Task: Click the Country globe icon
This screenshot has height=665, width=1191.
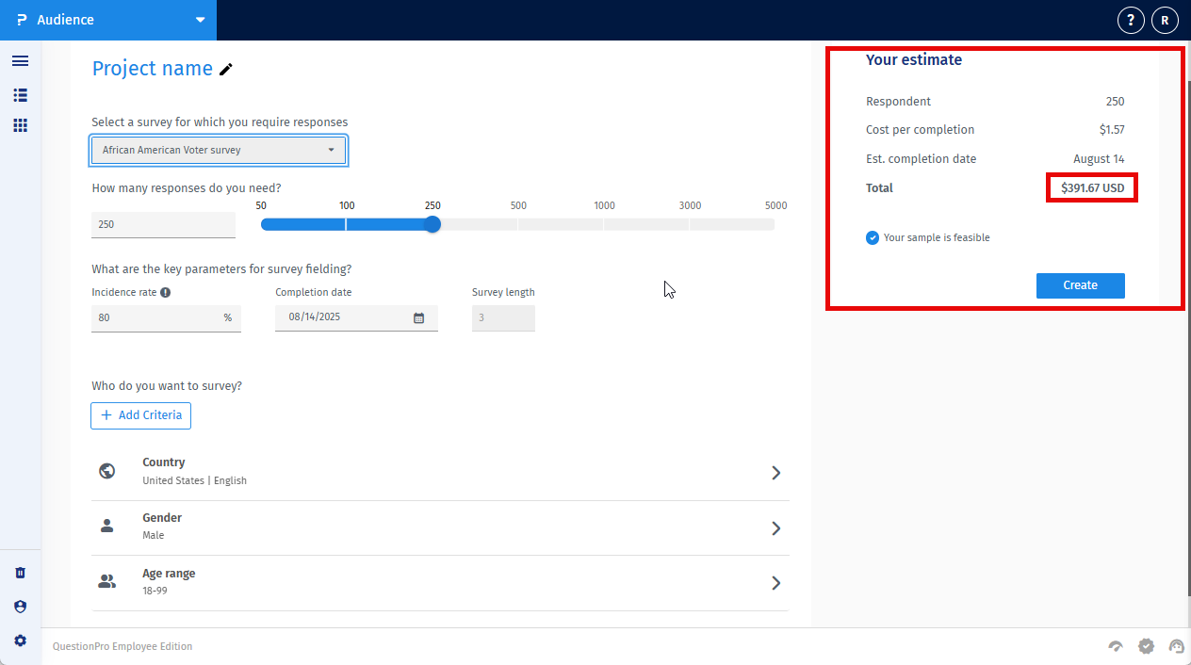Action: click(107, 471)
